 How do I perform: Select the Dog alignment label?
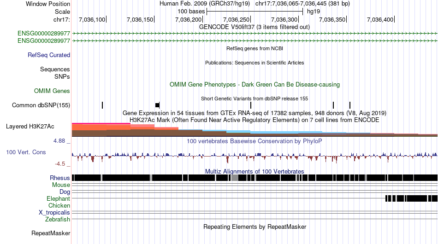tap(65, 192)
